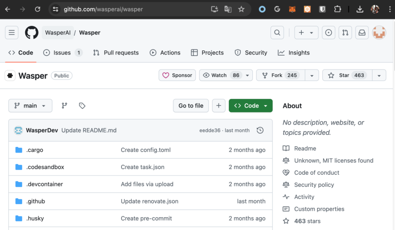Open Update renovate.json commit message
This screenshot has height=230, width=395.
tap(149, 201)
